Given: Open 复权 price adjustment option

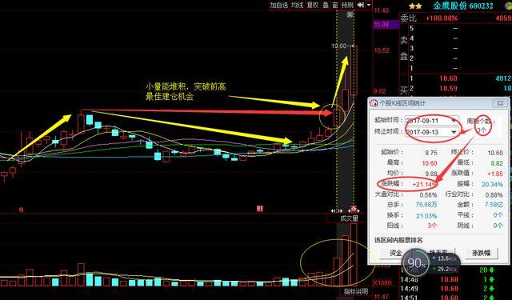Looking at the screenshot, I should pos(313,5).
